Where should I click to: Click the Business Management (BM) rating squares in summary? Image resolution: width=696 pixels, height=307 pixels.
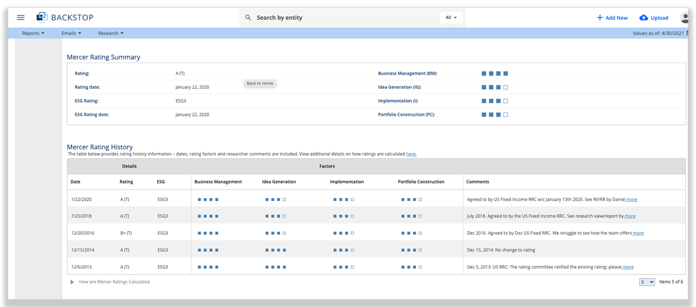click(495, 74)
